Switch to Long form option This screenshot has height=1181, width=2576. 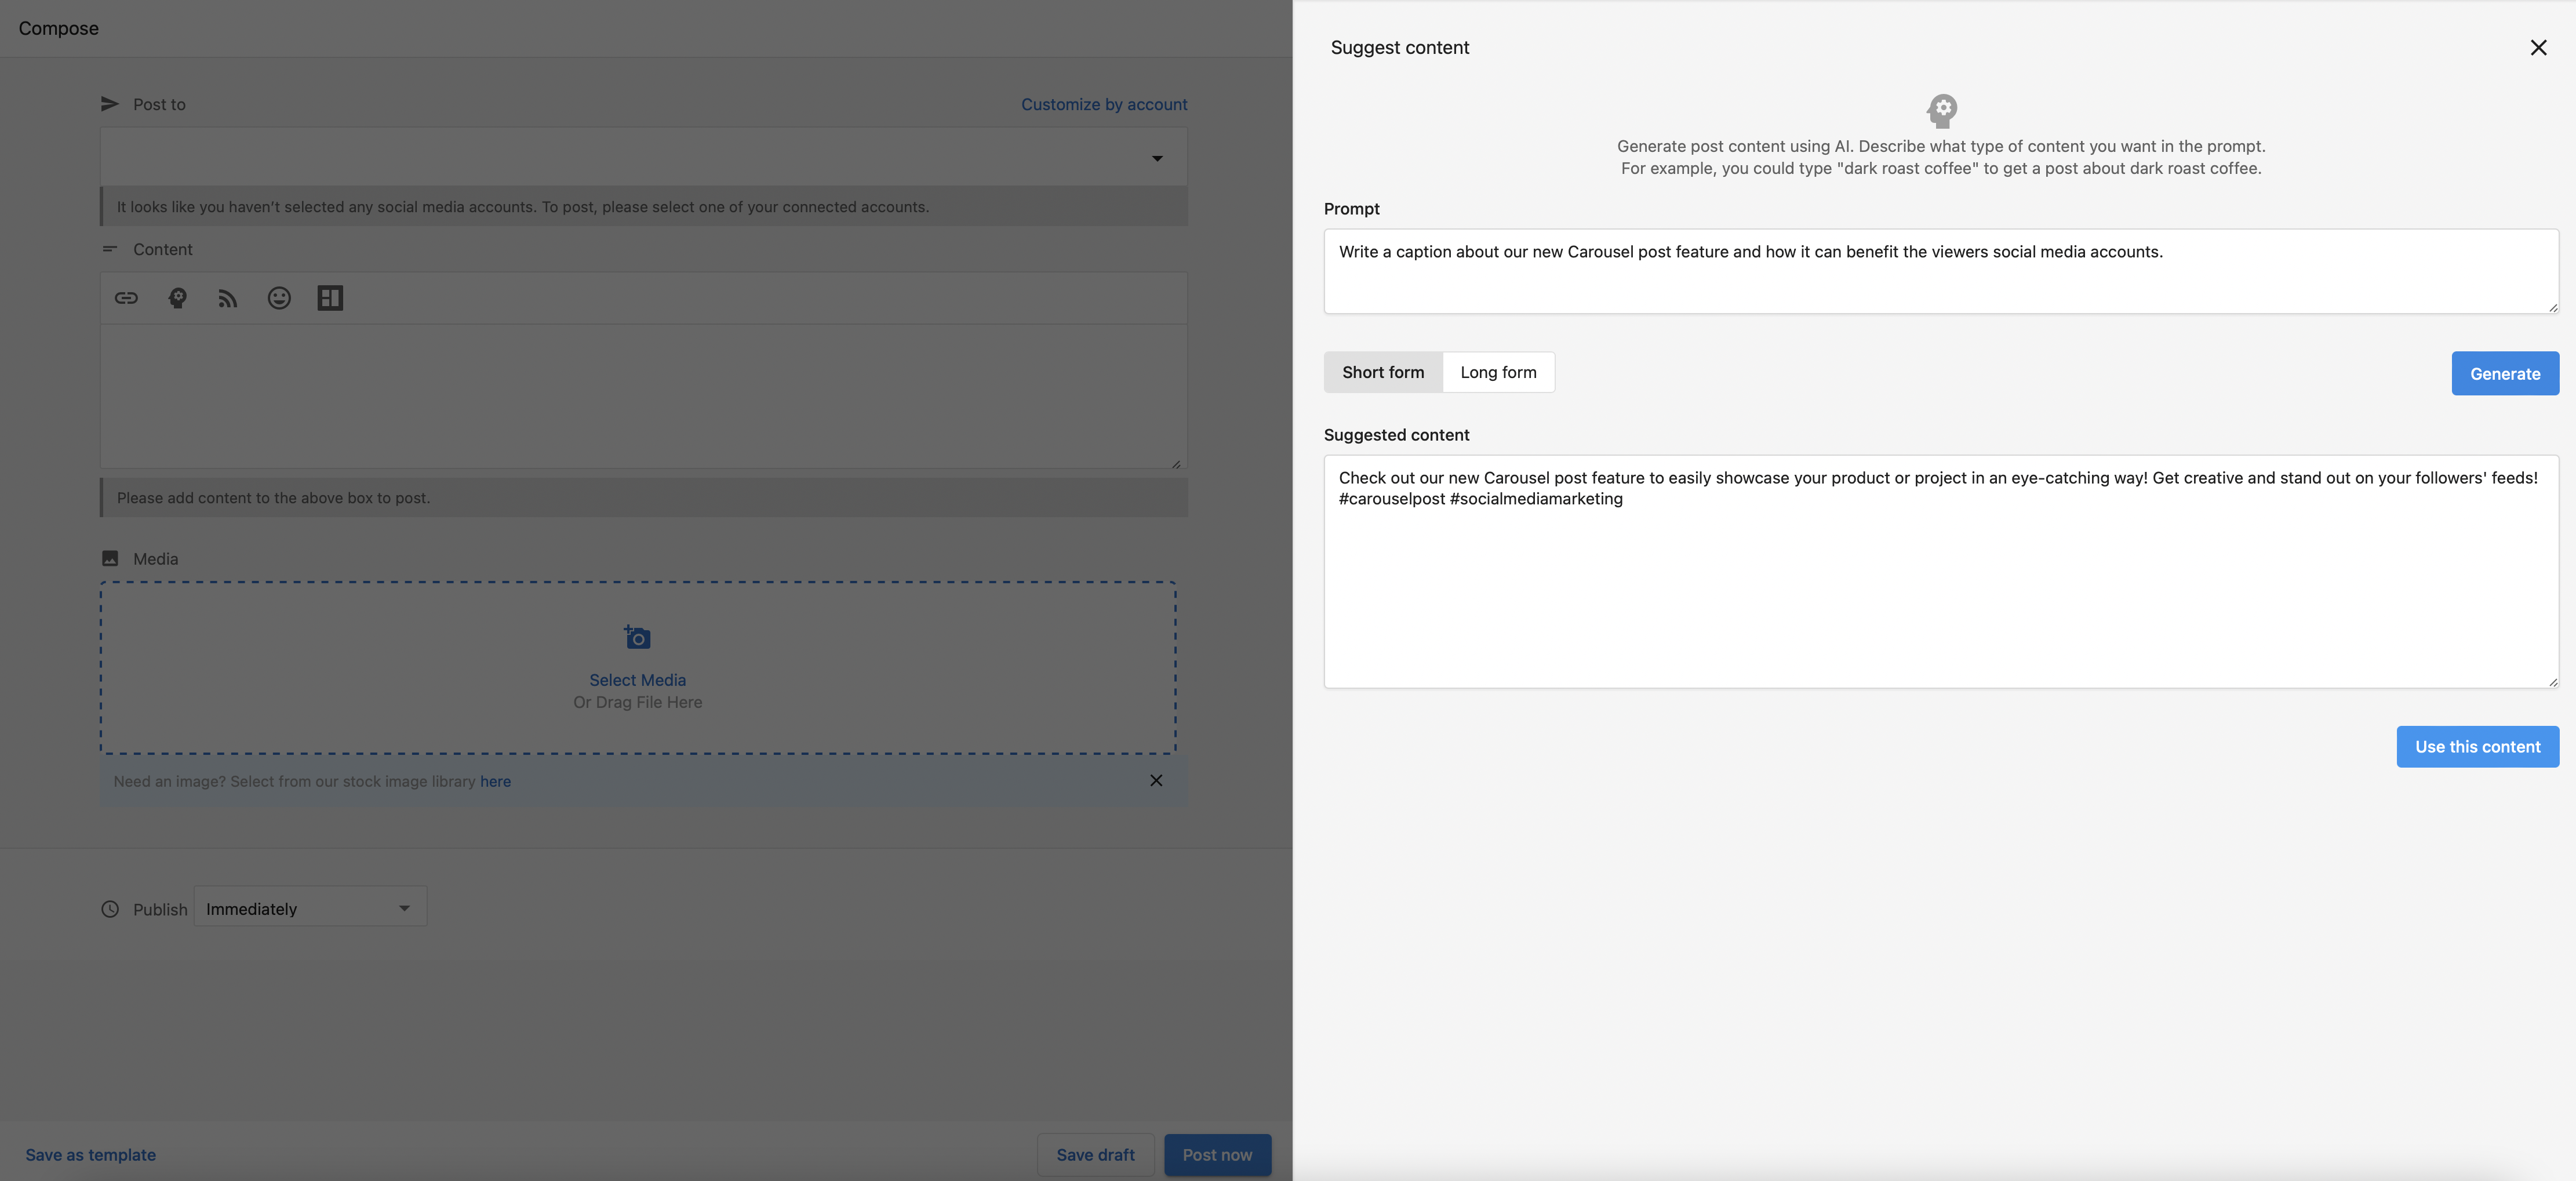[x=1498, y=372]
